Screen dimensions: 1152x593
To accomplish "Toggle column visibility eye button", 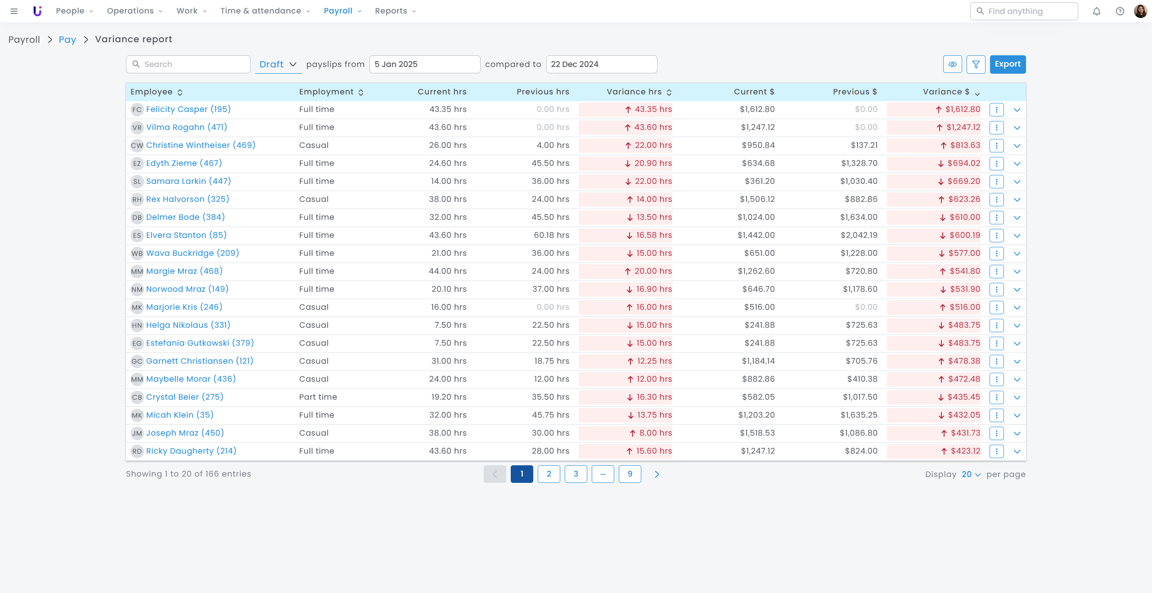I will coord(953,64).
